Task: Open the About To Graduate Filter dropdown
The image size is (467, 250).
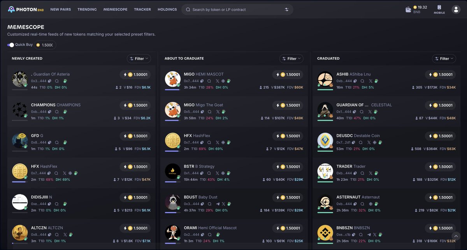Action: (x=291, y=59)
